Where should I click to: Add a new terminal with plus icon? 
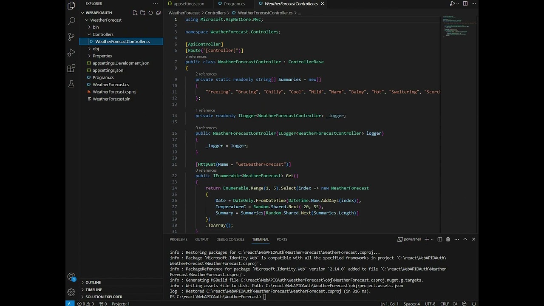click(427, 239)
